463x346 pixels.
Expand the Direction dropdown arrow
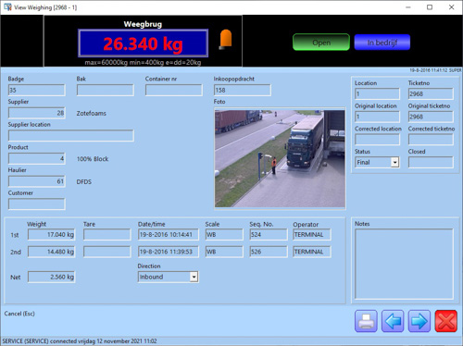pos(194,277)
